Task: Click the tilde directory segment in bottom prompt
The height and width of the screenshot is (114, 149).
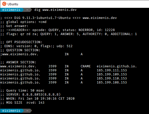Action: [x=27, y=111]
